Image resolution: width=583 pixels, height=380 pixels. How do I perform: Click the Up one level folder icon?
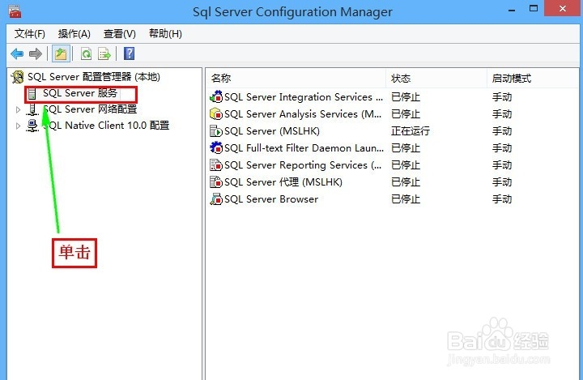coord(61,54)
